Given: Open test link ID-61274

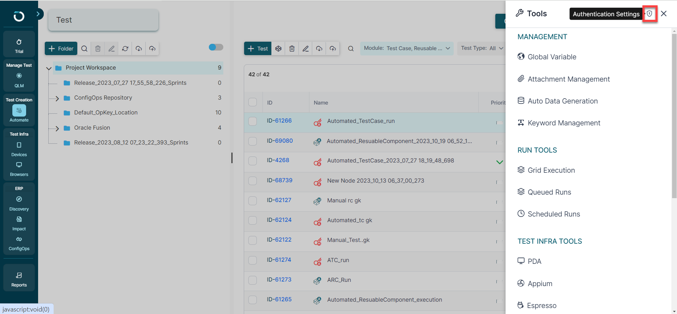Looking at the screenshot, I should click(x=279, y=260).
